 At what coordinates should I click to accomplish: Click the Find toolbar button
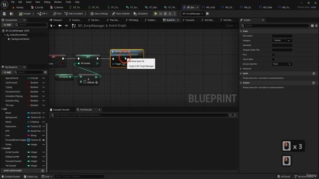57,13
